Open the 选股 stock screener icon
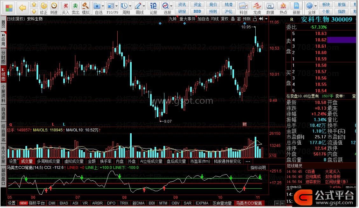Viewport: 359px width, 208px height. 165,6
